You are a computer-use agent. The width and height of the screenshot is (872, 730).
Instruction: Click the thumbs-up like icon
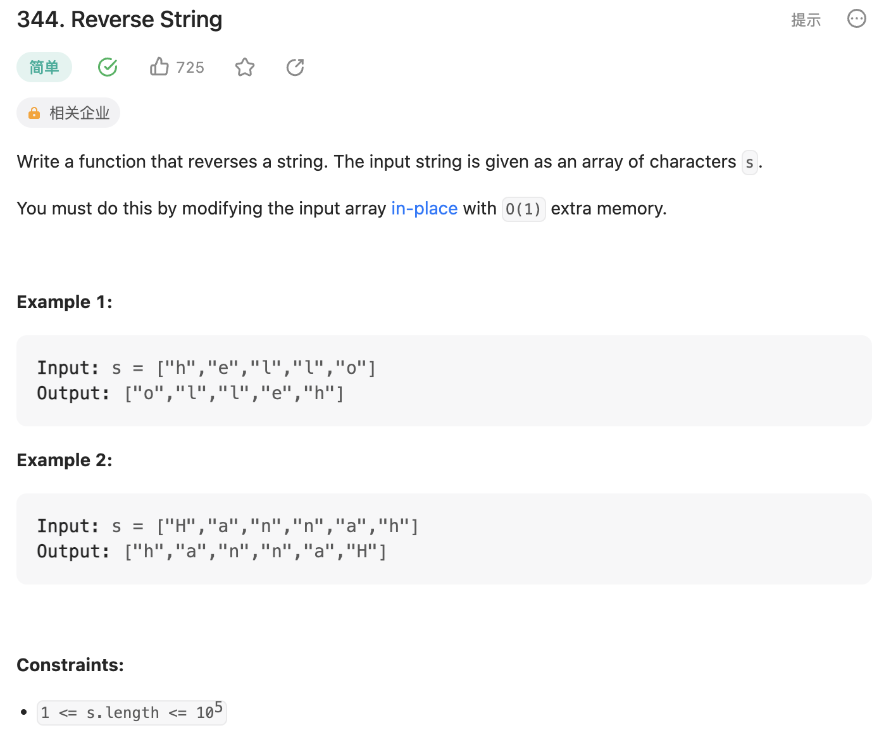[159, 67]
